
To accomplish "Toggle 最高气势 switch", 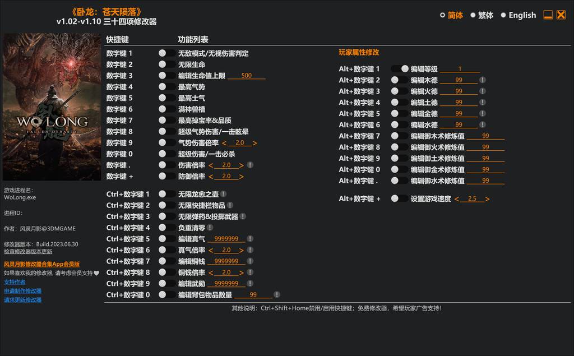I will click(166, 87).
